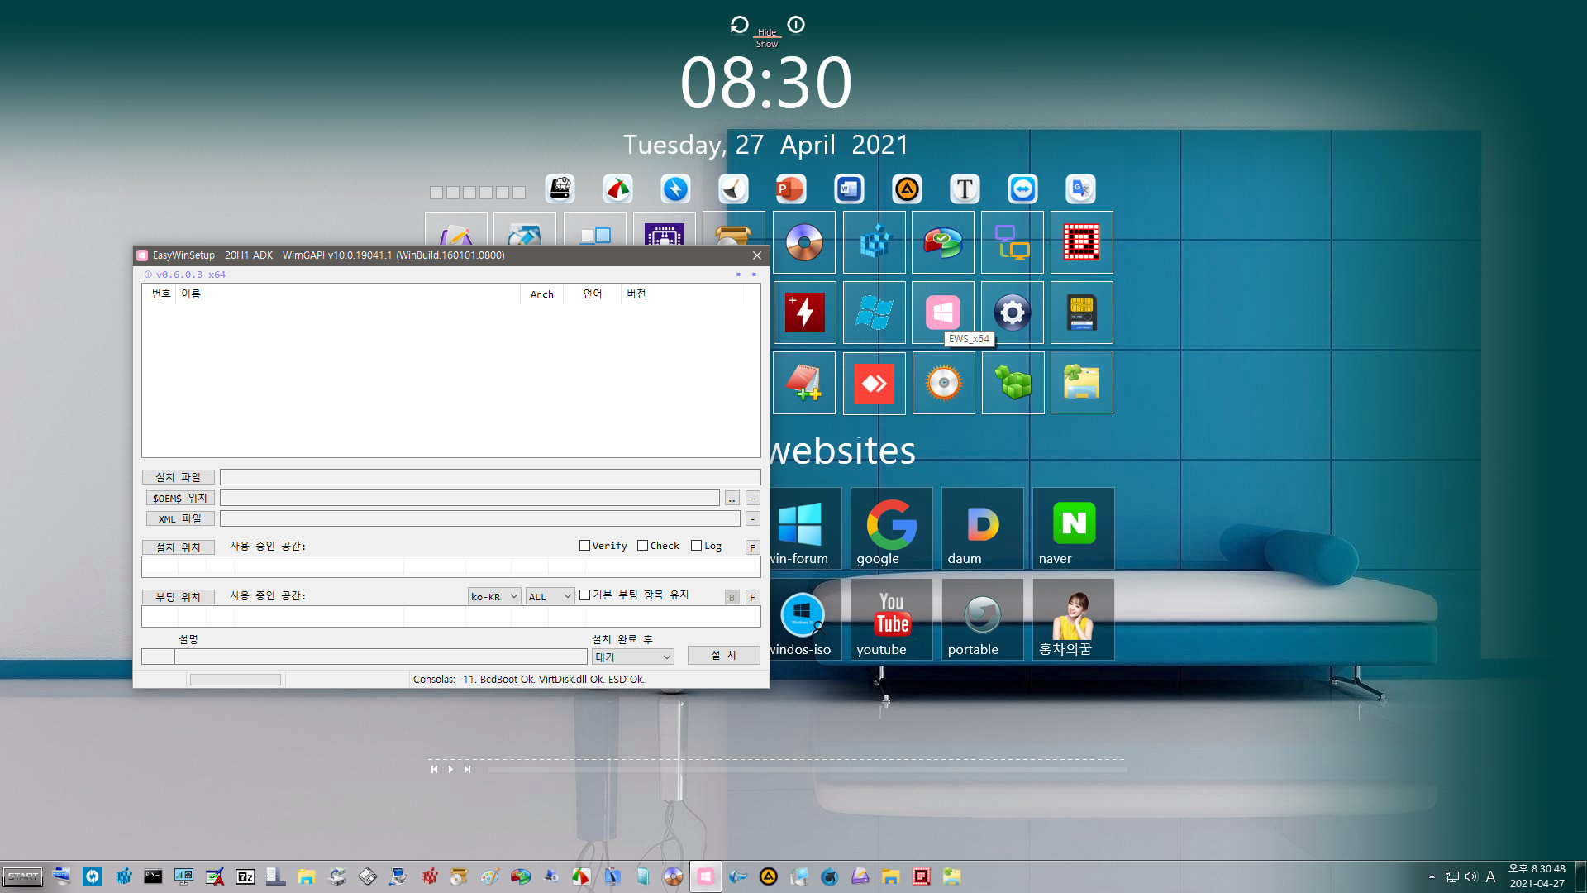Open the red-green umbrella dock icon
The image size is (1587, 893).
point(617,189)
